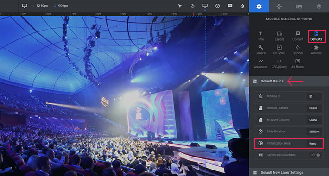Toggle the contrast half-circle icon in toolbar
Viewport: 329px width, 176px height.
[x=242, y=6]
